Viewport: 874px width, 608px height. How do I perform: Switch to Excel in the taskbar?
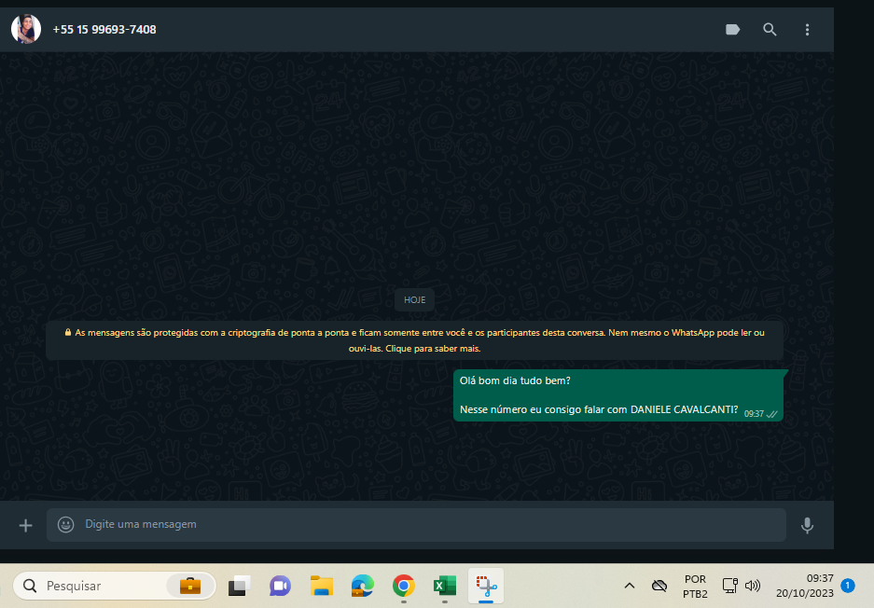click(444, 586)
